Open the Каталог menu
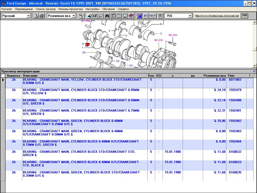257x193 pixels. (x=7, y=9)
